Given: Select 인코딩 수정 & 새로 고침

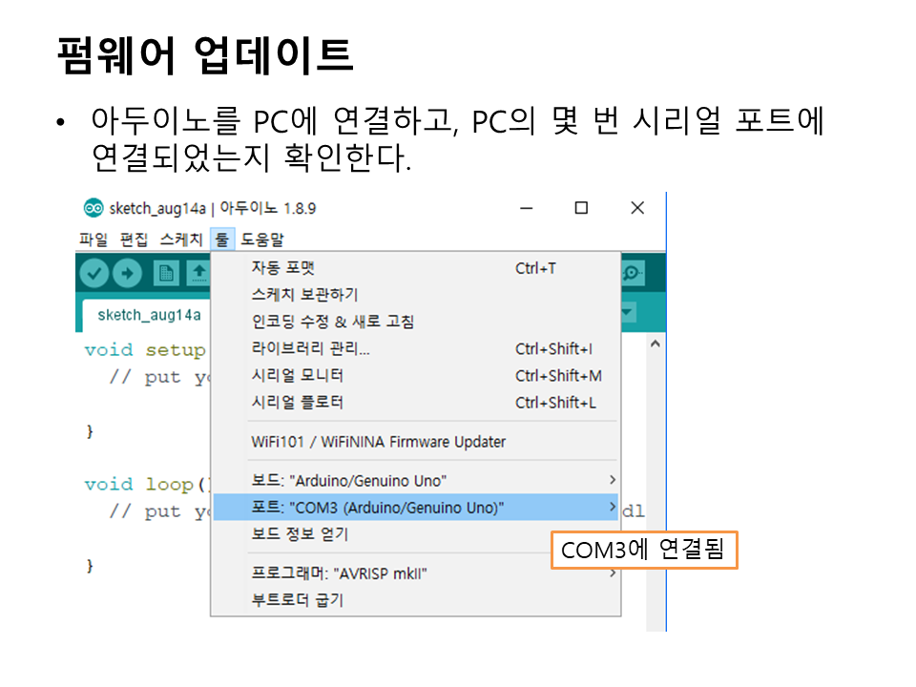Looking at the screenshot, I should coord(415,322).
